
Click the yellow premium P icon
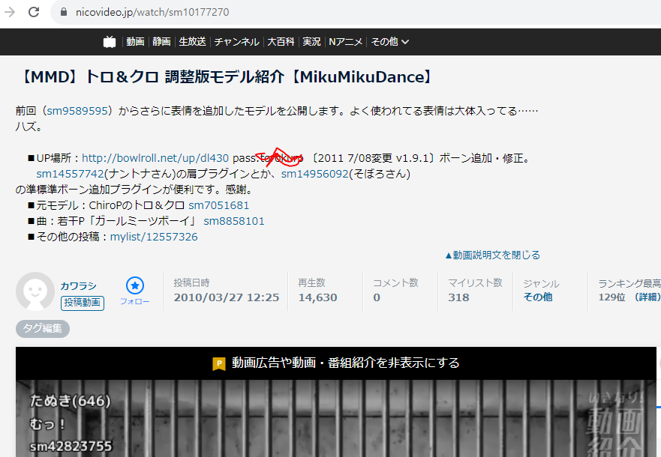219,363
